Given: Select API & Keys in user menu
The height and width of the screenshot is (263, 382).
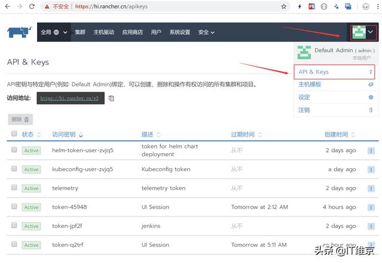Looking at the screenshot, I should [x=334, y=72].
